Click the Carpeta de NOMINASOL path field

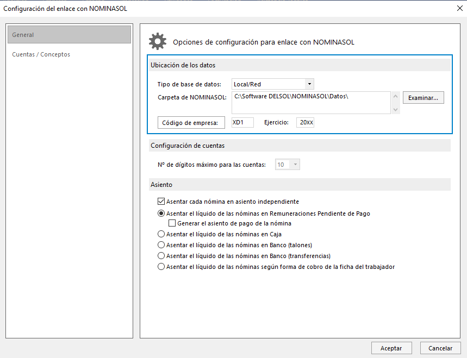[311, 102]
